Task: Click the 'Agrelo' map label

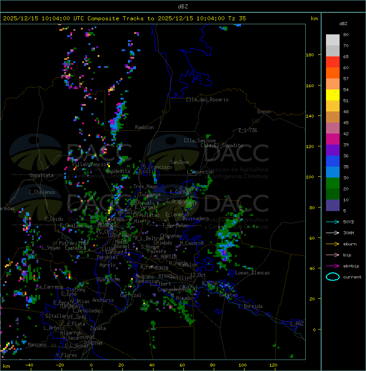Action: [x=107, y=265]
